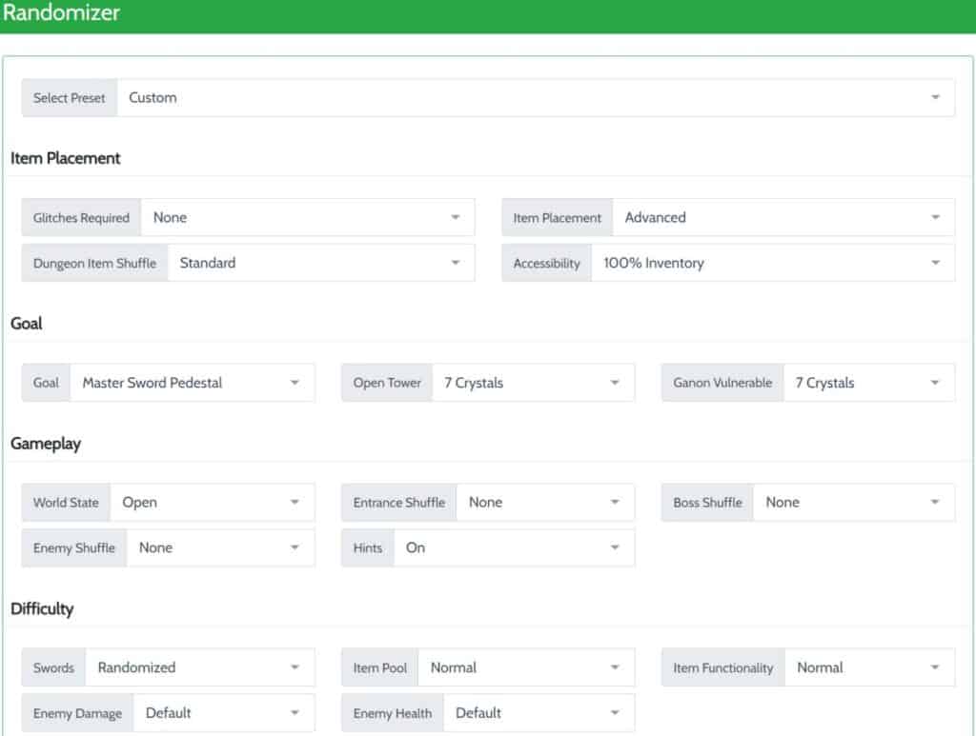976x736 pixels.
Task: Expand the Swords dropdown showing Randomized
Action: [x=200, y=667]
